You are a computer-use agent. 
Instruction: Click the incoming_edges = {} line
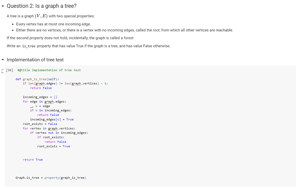click(40, 97)
